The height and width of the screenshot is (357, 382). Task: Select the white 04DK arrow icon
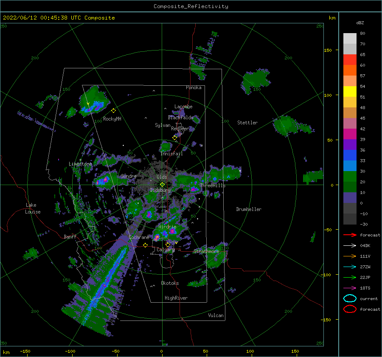350,246
